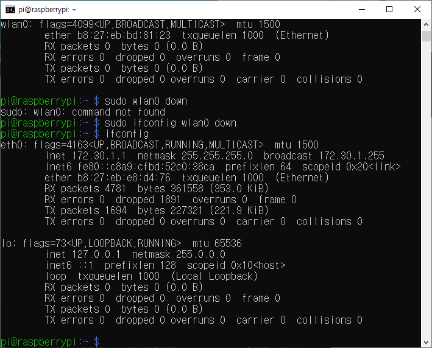Click 'TX packets 1694' text

[86, 211]
